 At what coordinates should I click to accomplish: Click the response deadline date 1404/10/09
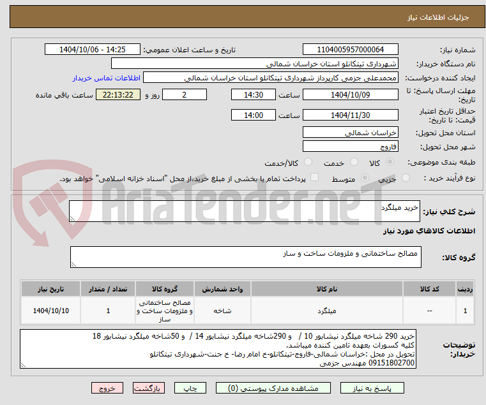click(350, 95)
